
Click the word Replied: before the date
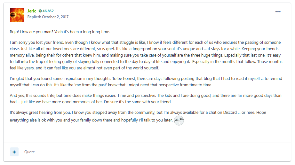point(34,17)
